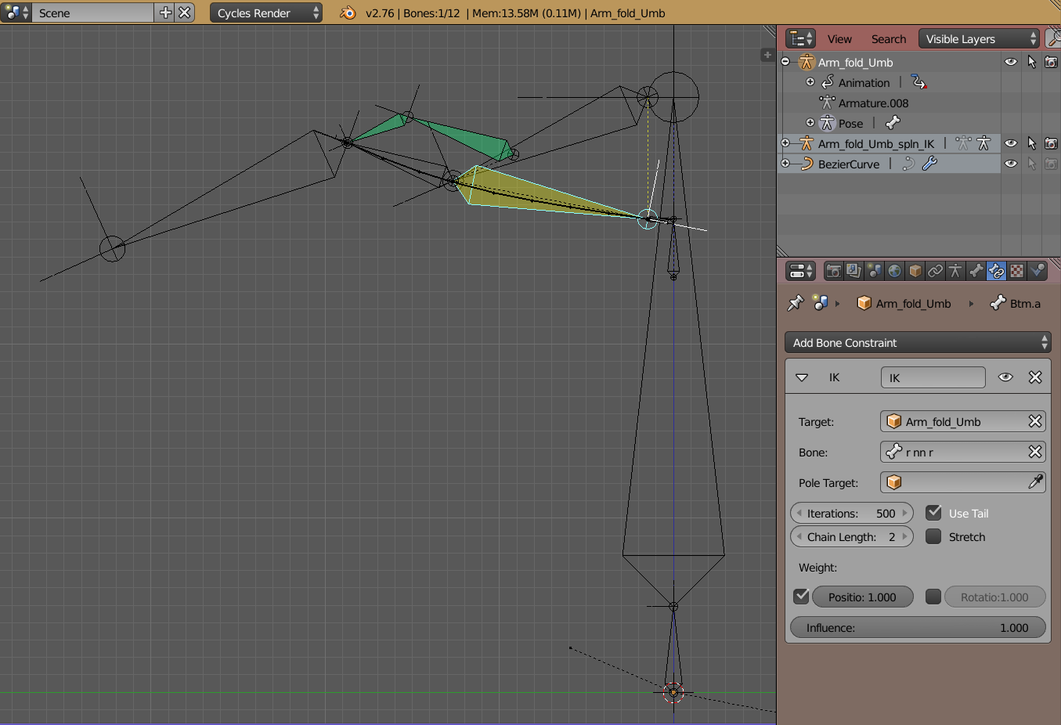Image resolution: width=1061 pixels, height=725 pixels.
Task: Open the Physics properties tab
Action: point(1037,271)
